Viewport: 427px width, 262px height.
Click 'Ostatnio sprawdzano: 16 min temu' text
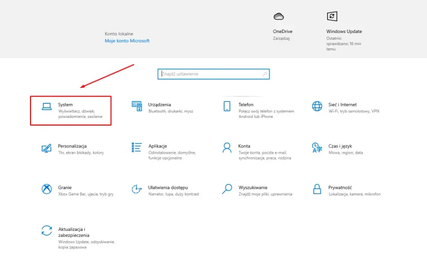(x=344, y=44)
